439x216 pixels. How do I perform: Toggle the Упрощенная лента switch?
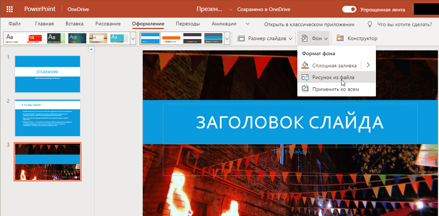[x=349, y=10]
